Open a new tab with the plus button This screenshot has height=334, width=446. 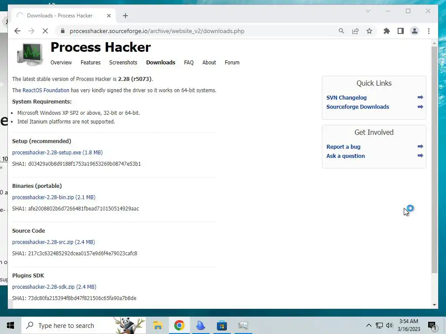125,16
